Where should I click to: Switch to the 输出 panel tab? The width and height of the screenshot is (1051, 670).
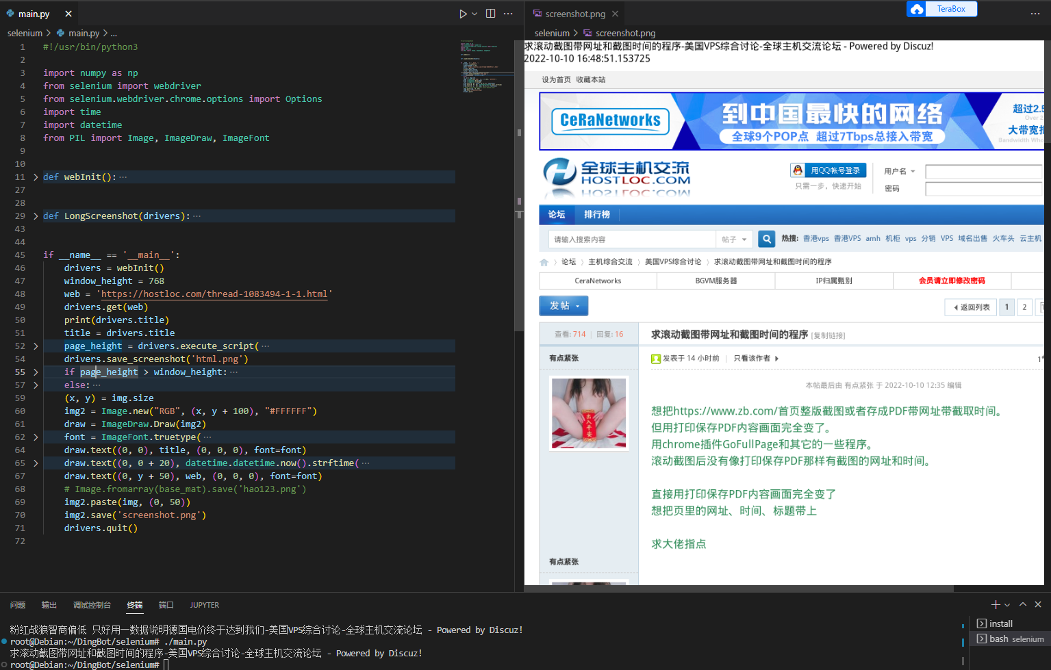tap(49, 605)
